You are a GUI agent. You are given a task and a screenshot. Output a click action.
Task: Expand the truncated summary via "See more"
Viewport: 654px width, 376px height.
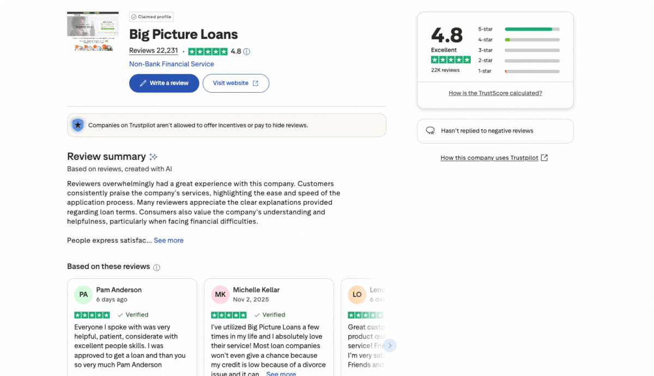pyautogui.click(x=168, y=240)
